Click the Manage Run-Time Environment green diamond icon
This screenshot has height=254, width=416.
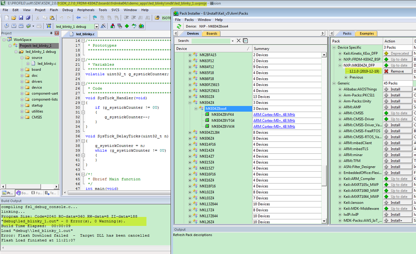[126, 26]
